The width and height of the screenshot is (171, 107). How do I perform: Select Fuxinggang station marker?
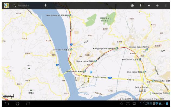tap(117, 48)
